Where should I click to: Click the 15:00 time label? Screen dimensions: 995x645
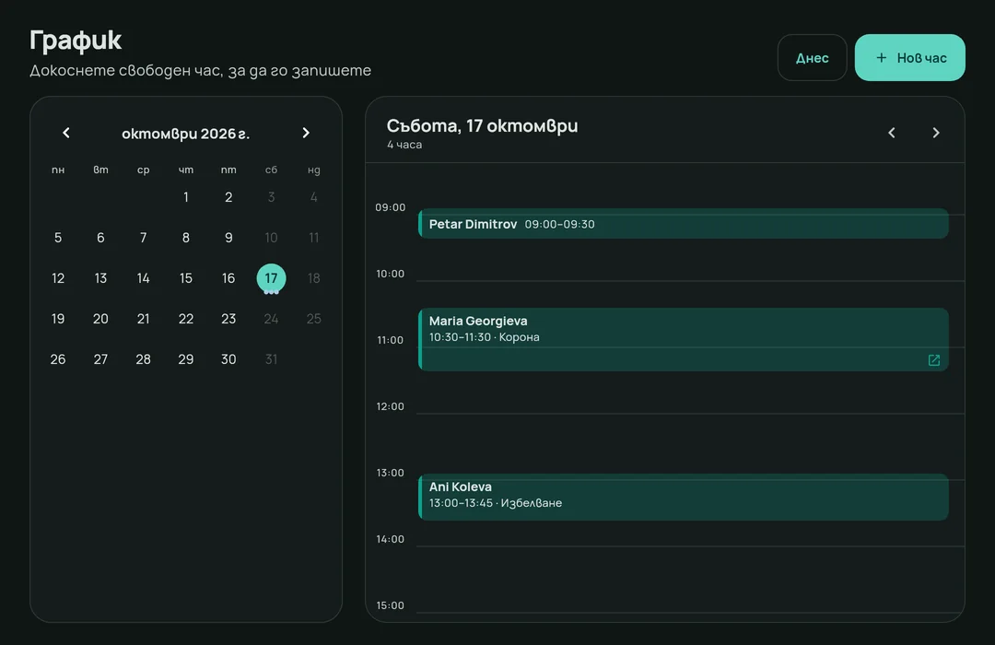391,605
